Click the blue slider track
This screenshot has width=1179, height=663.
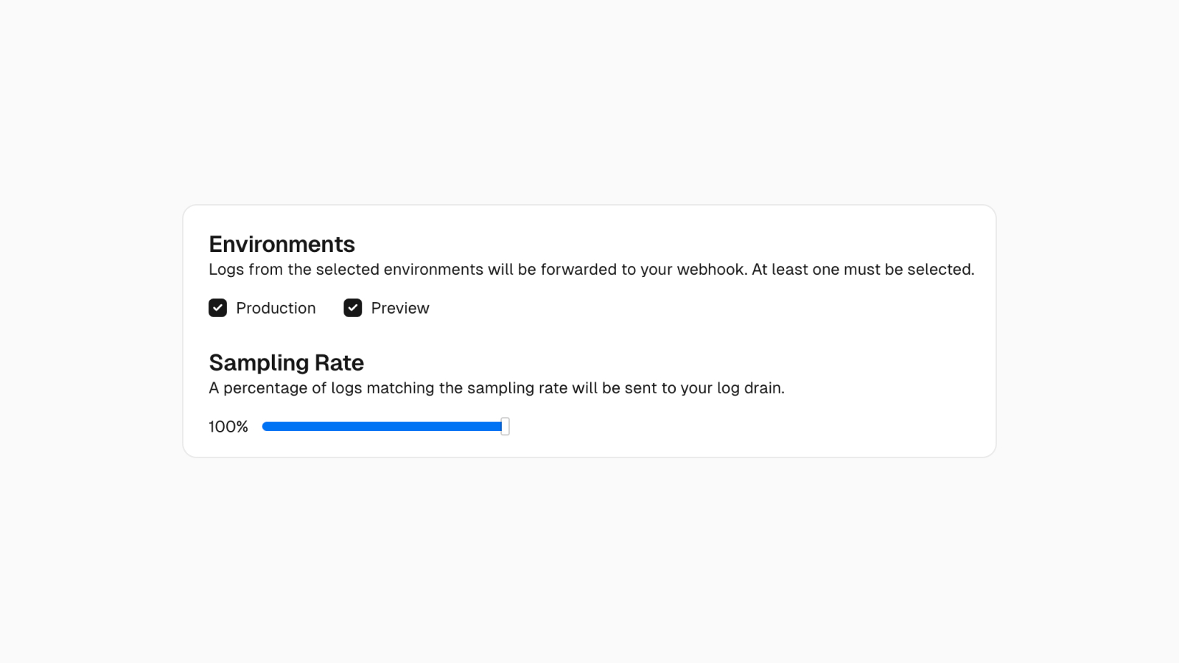coord(383,426)
